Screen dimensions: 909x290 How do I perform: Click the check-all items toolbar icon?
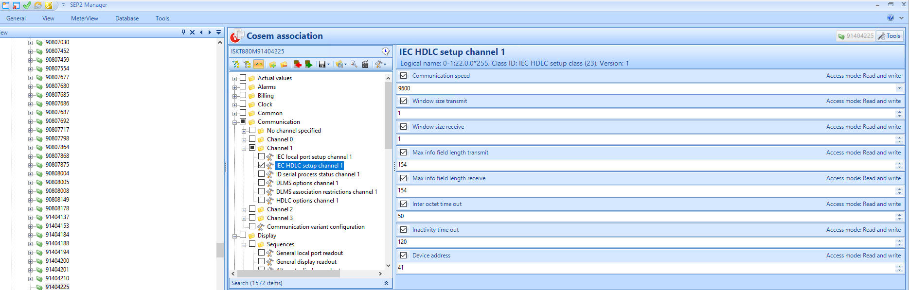point(236,64)
